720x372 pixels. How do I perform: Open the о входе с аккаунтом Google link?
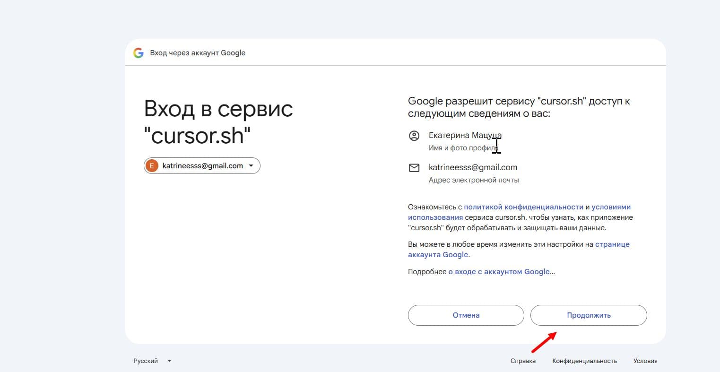(x=499, y=272)
